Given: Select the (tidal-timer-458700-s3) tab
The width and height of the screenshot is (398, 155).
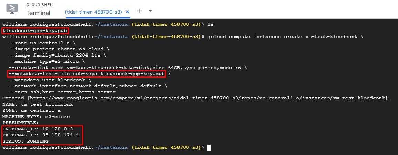Looking at the screenshot, I should tap(93, 12).
